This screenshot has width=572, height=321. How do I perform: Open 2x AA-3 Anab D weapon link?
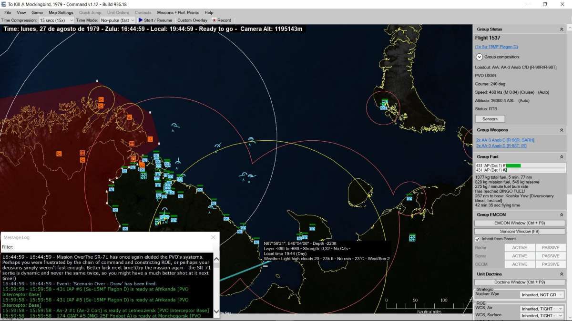[501, 146]
